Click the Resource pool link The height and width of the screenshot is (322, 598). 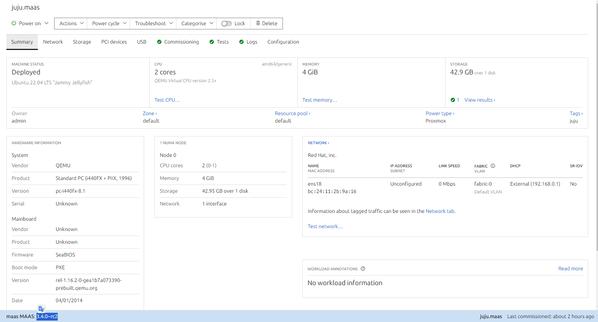pyautogui.click(x=292, y=113)
